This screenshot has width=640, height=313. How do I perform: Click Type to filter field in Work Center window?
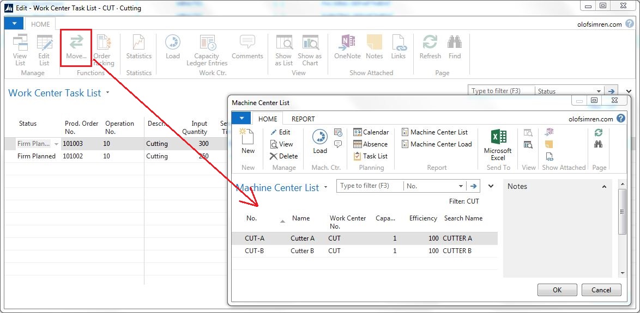pyautogui.click(x=501, y=91)
